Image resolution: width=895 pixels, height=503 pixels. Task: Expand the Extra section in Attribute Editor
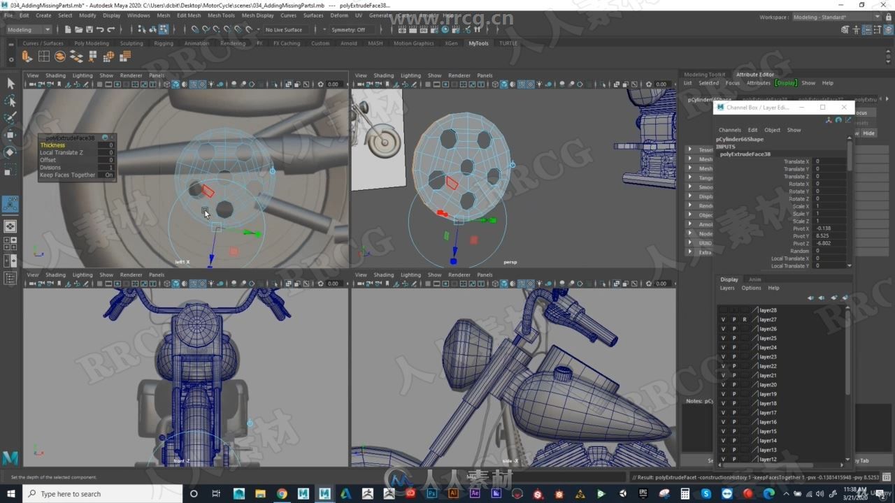coord(689,252)
